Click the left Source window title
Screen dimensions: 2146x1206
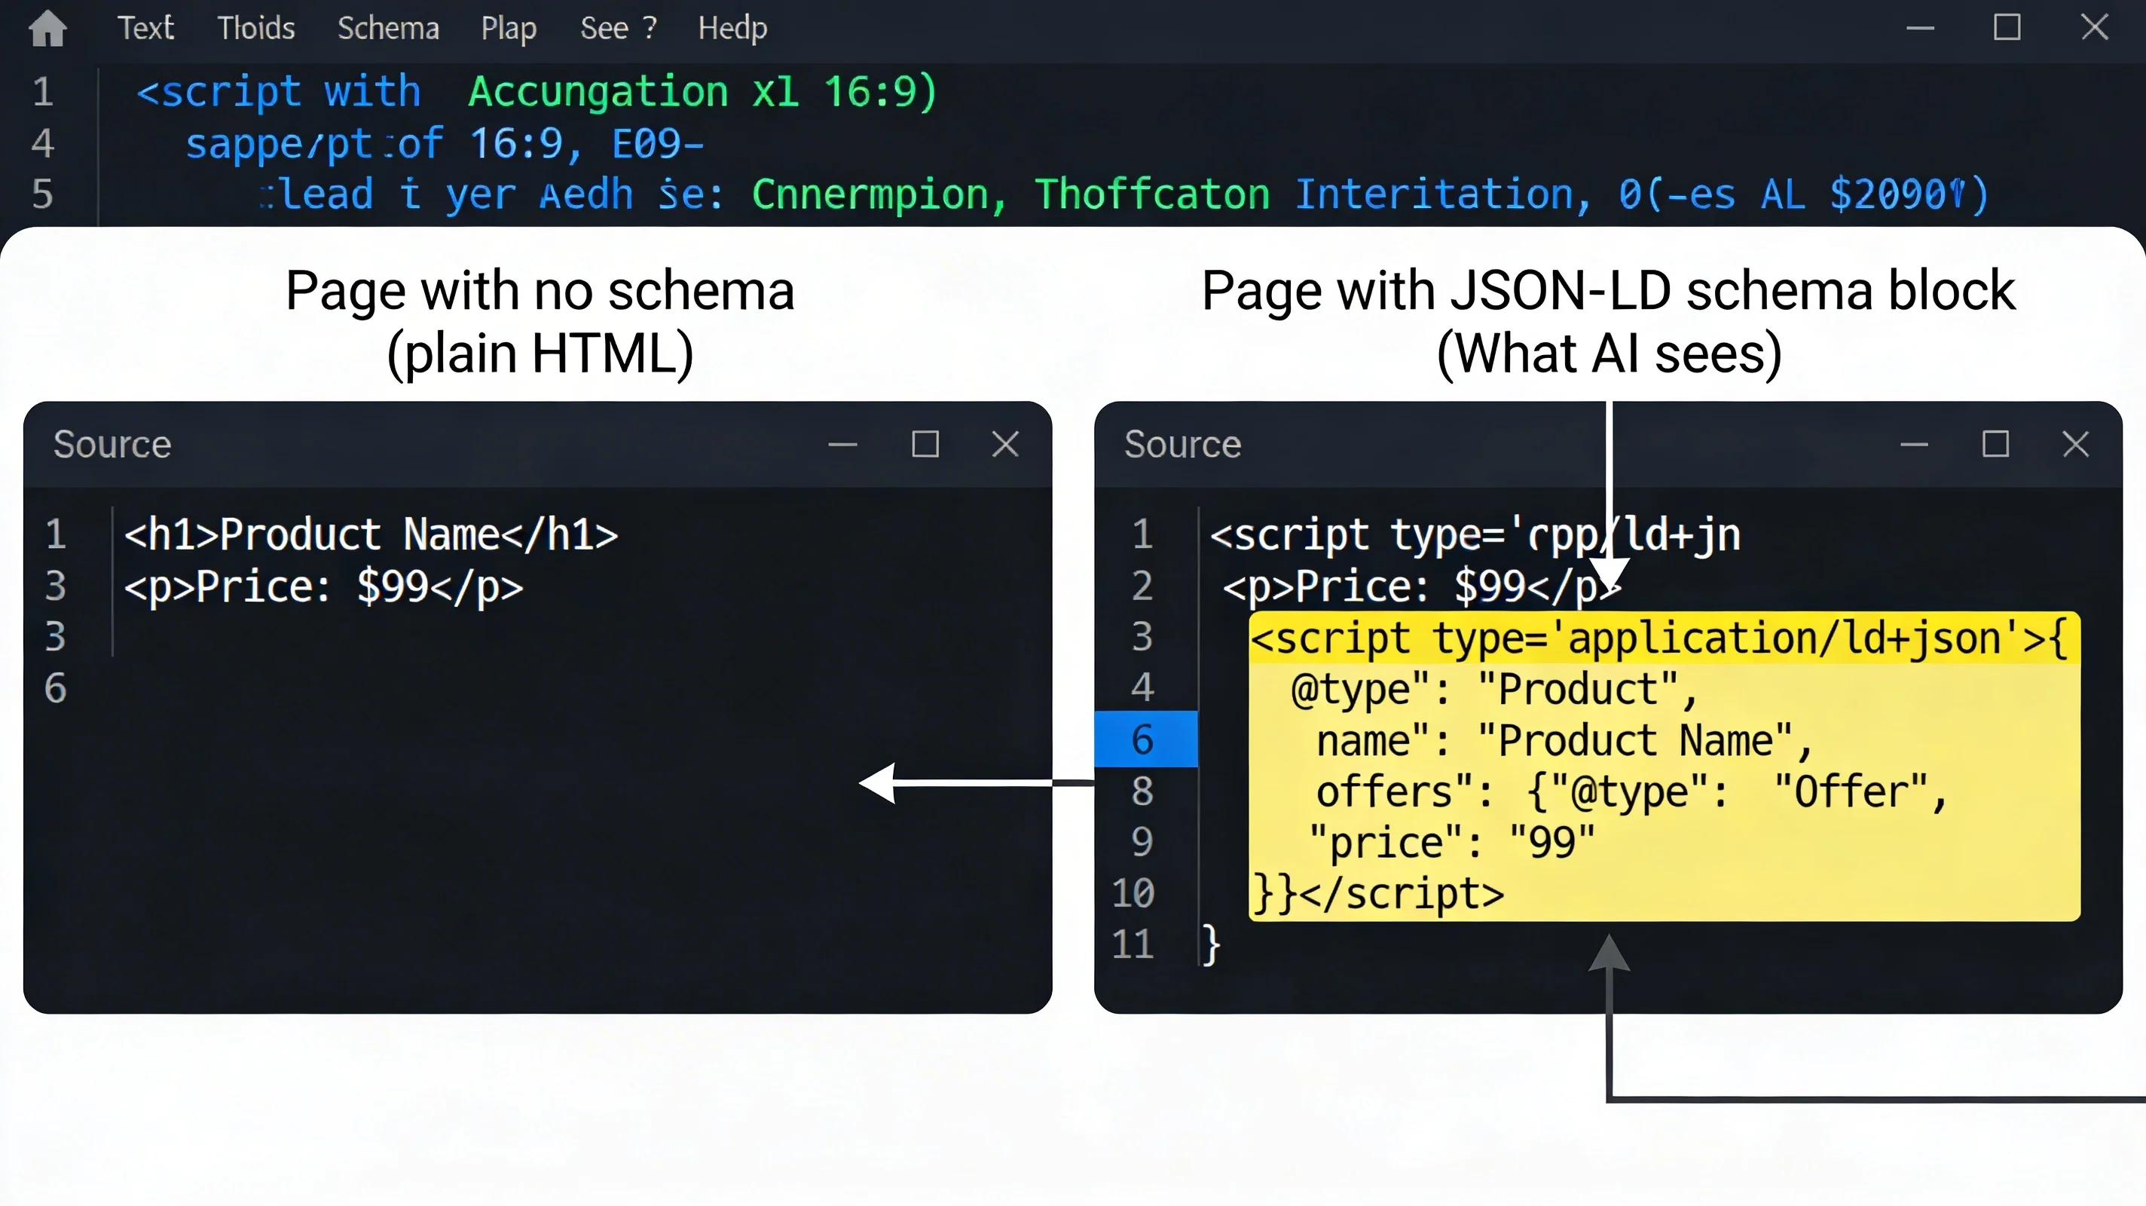112,444
